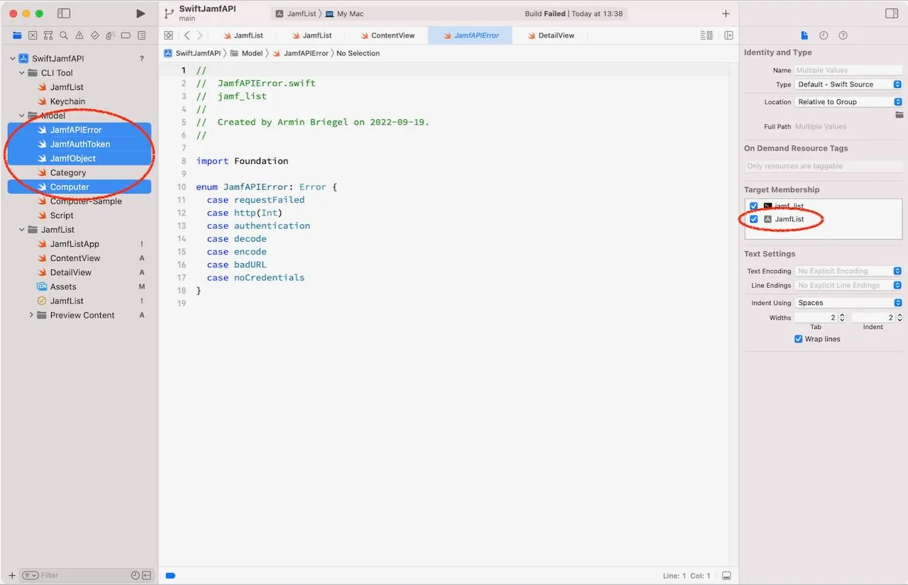Viewport: 908px width, 585px height.
Task: Open the Find navigator
Action: (65, 35)
